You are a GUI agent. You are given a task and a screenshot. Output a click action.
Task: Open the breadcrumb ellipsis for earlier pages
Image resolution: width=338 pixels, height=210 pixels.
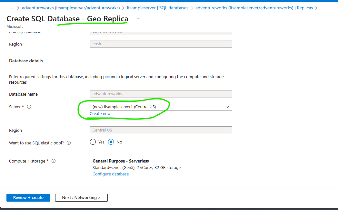pyautogui.click(x=11, y=8)
